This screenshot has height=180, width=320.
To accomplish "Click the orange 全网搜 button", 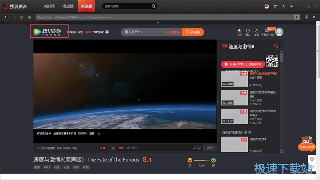I will [x=193, y=32].
